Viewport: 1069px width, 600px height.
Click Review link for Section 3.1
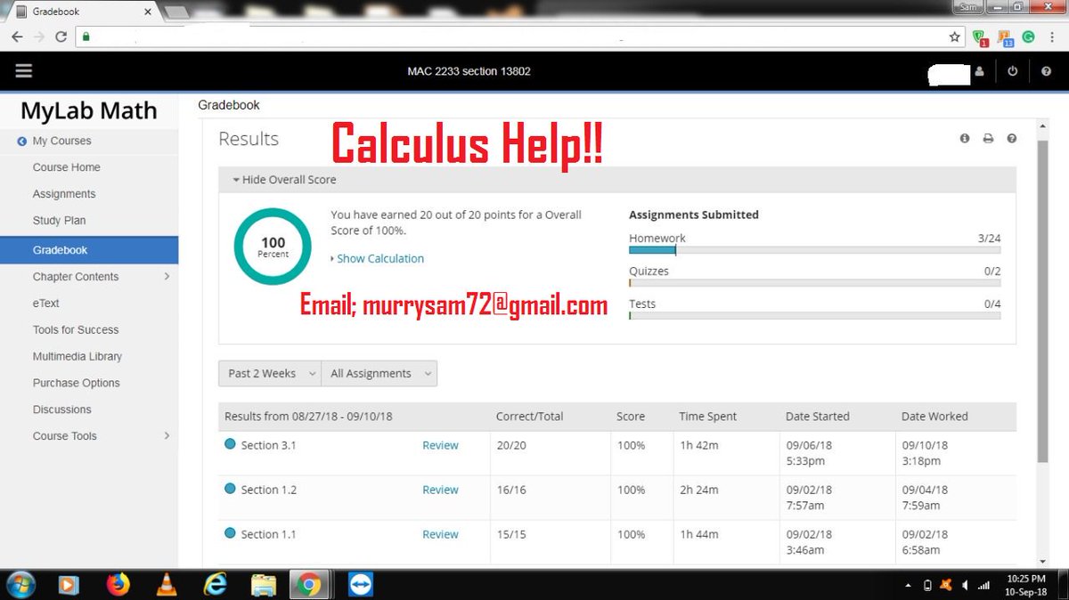(x=440, y=445)
